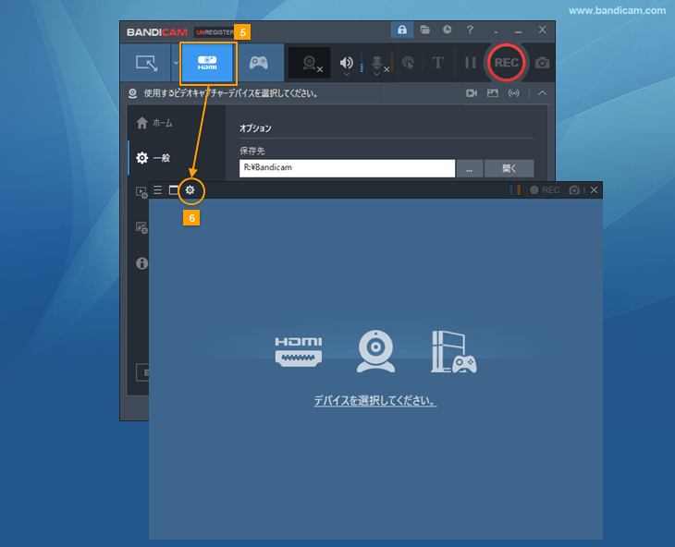This screenshot has height=547, width=675.
Task: Click the 開く button
Action: [509, 168]
